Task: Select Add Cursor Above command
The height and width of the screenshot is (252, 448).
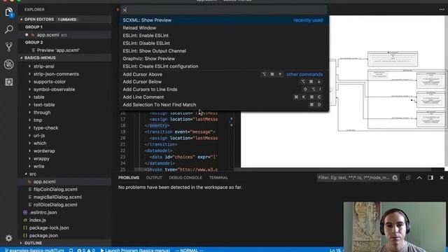Action: point(224,74)
